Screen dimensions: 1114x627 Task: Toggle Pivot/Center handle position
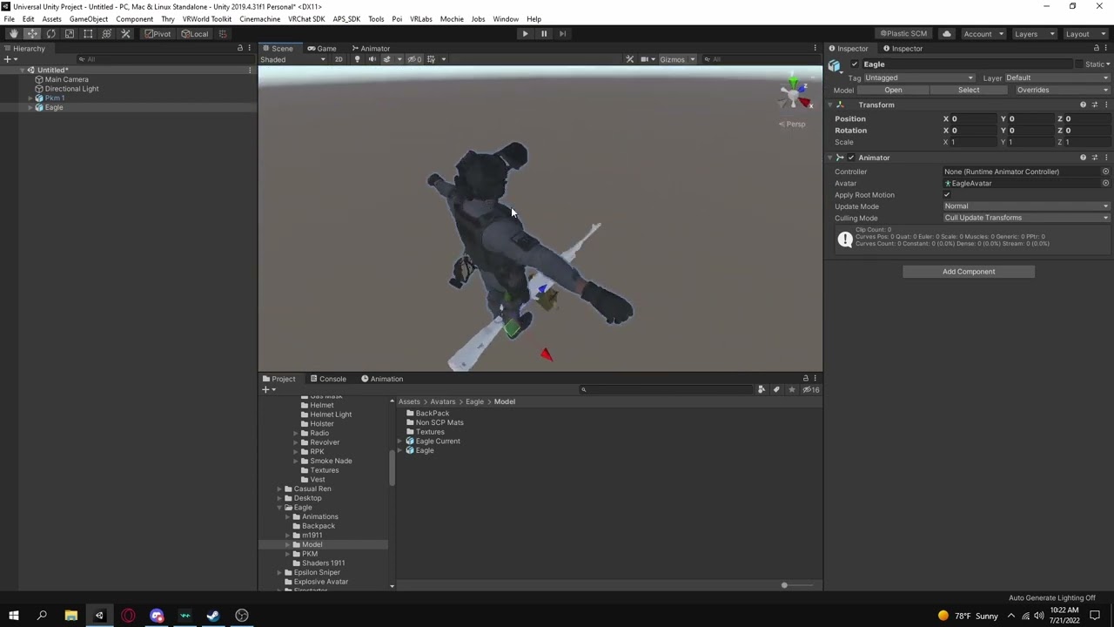pos(158,34)
